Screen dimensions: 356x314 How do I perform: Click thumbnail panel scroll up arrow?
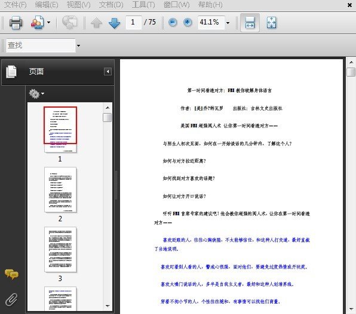coord(108,108)
